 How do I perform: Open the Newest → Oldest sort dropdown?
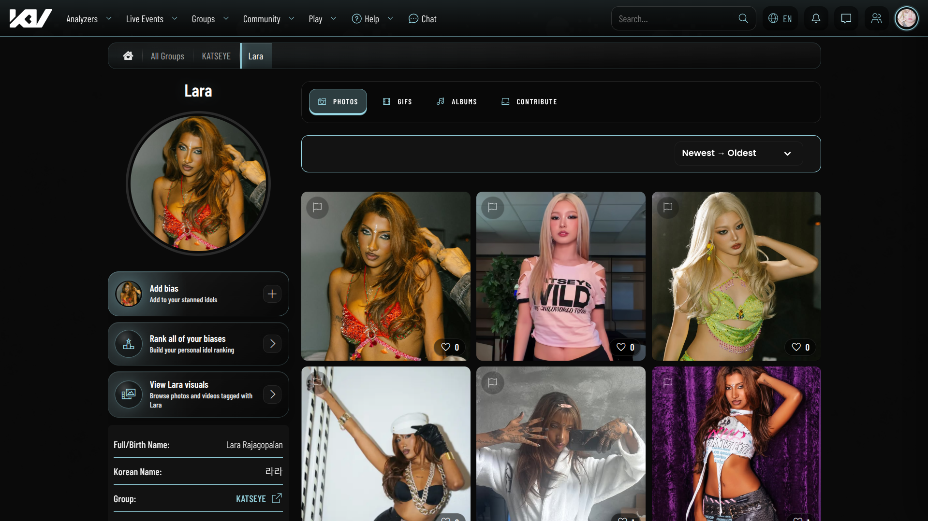[738, 153]
